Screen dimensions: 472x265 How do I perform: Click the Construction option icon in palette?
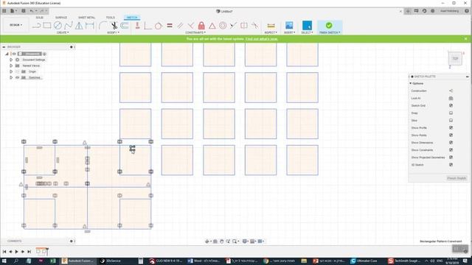[x=451, y=91]
